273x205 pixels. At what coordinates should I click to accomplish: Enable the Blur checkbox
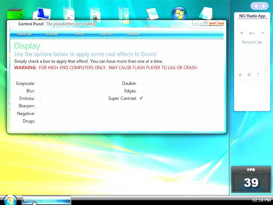(39, 91)
